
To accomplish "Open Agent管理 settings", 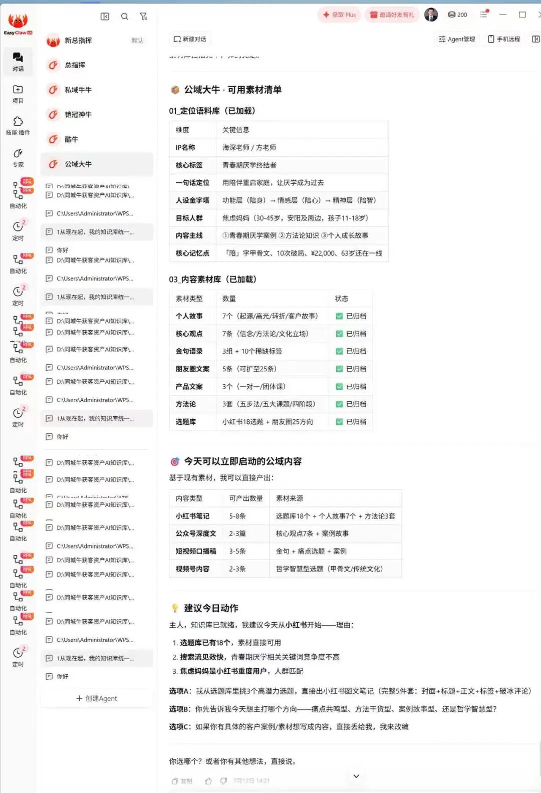I will (x=457, y=39).
